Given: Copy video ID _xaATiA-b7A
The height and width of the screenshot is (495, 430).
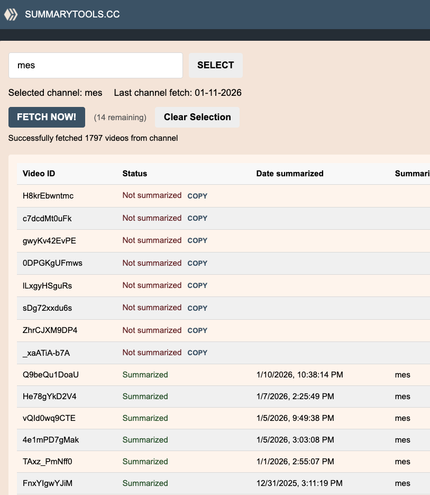Looking at the screenshot, I should tap(197, 353).
